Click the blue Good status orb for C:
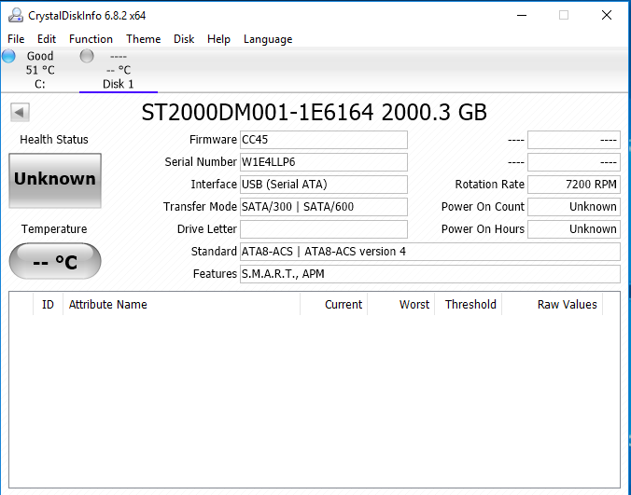This screenshot has width=631, height=495. [8, 56]
